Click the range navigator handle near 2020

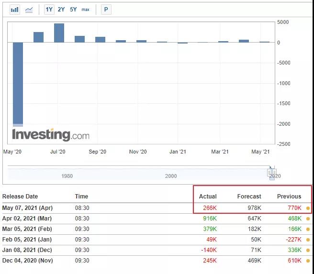(272, 172)
